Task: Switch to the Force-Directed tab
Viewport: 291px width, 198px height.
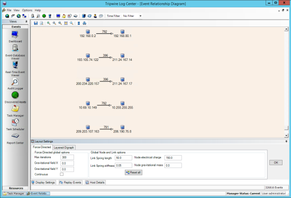Action: (x=42, y=147)
